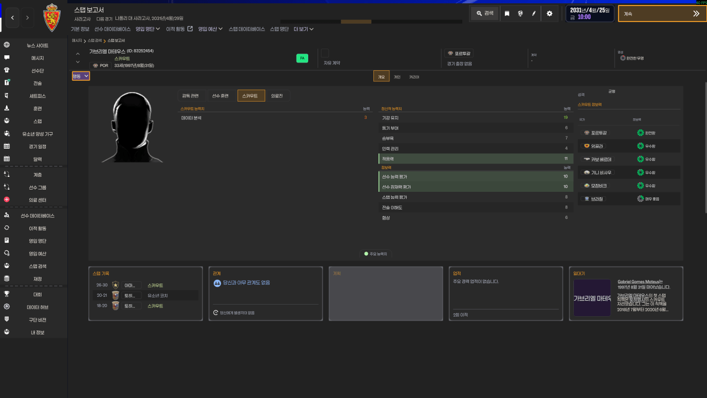The width and height of the screenshot is (707, 398).
Task: Click the 메시지 breadcrumb link
Action: click(x=77, y=41)
